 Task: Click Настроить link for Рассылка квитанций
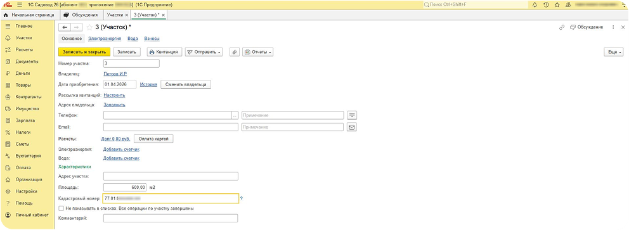click(114, 96)
